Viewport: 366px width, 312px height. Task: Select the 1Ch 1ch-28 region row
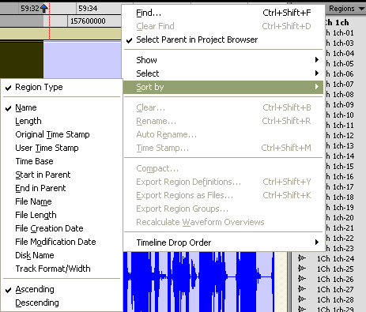click(335, 300)
